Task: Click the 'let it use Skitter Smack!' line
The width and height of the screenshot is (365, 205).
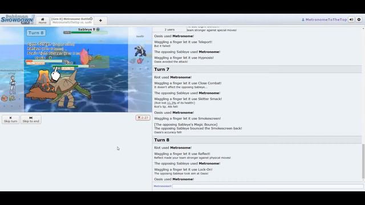Action: pyautogui.click(x=188, y=99)
